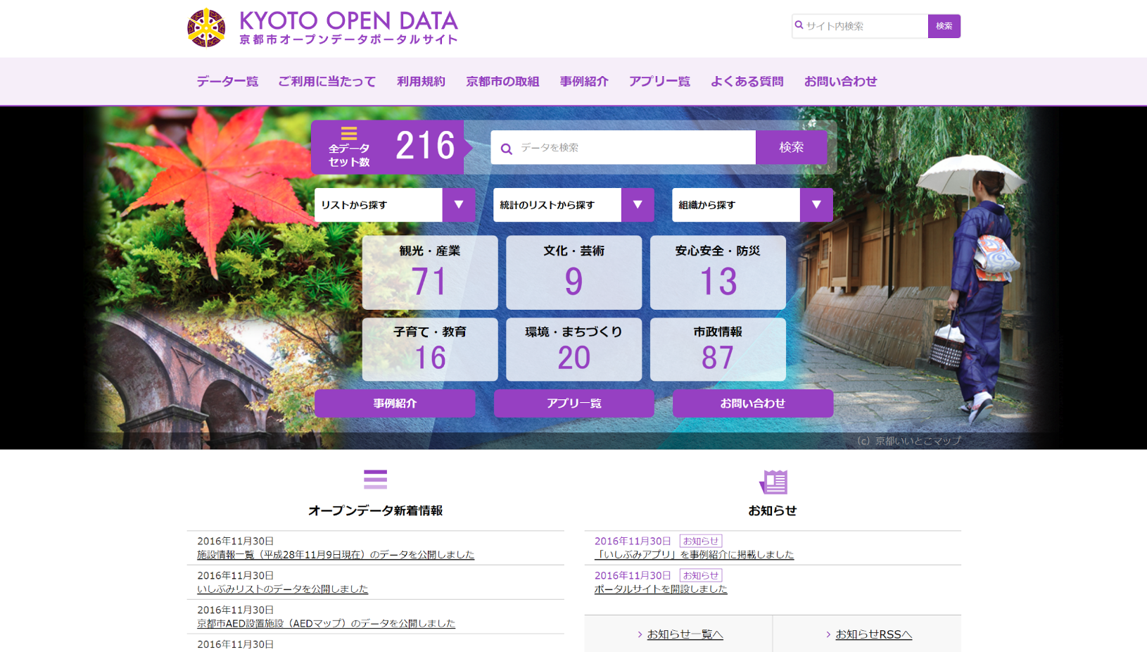Viewport: 1147px width, 652px height.
Task: Click the purple 事例紹介 button on the banner
Action: click(395, 403)
